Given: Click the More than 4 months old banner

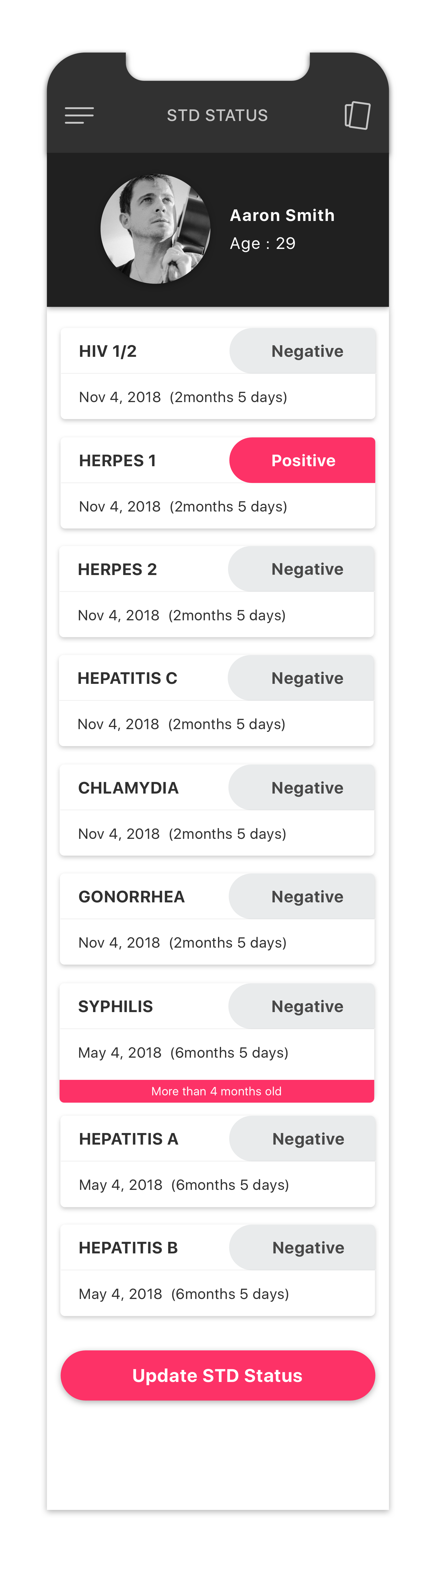Looking at the screenshot, I should [x=217, y=1091].
